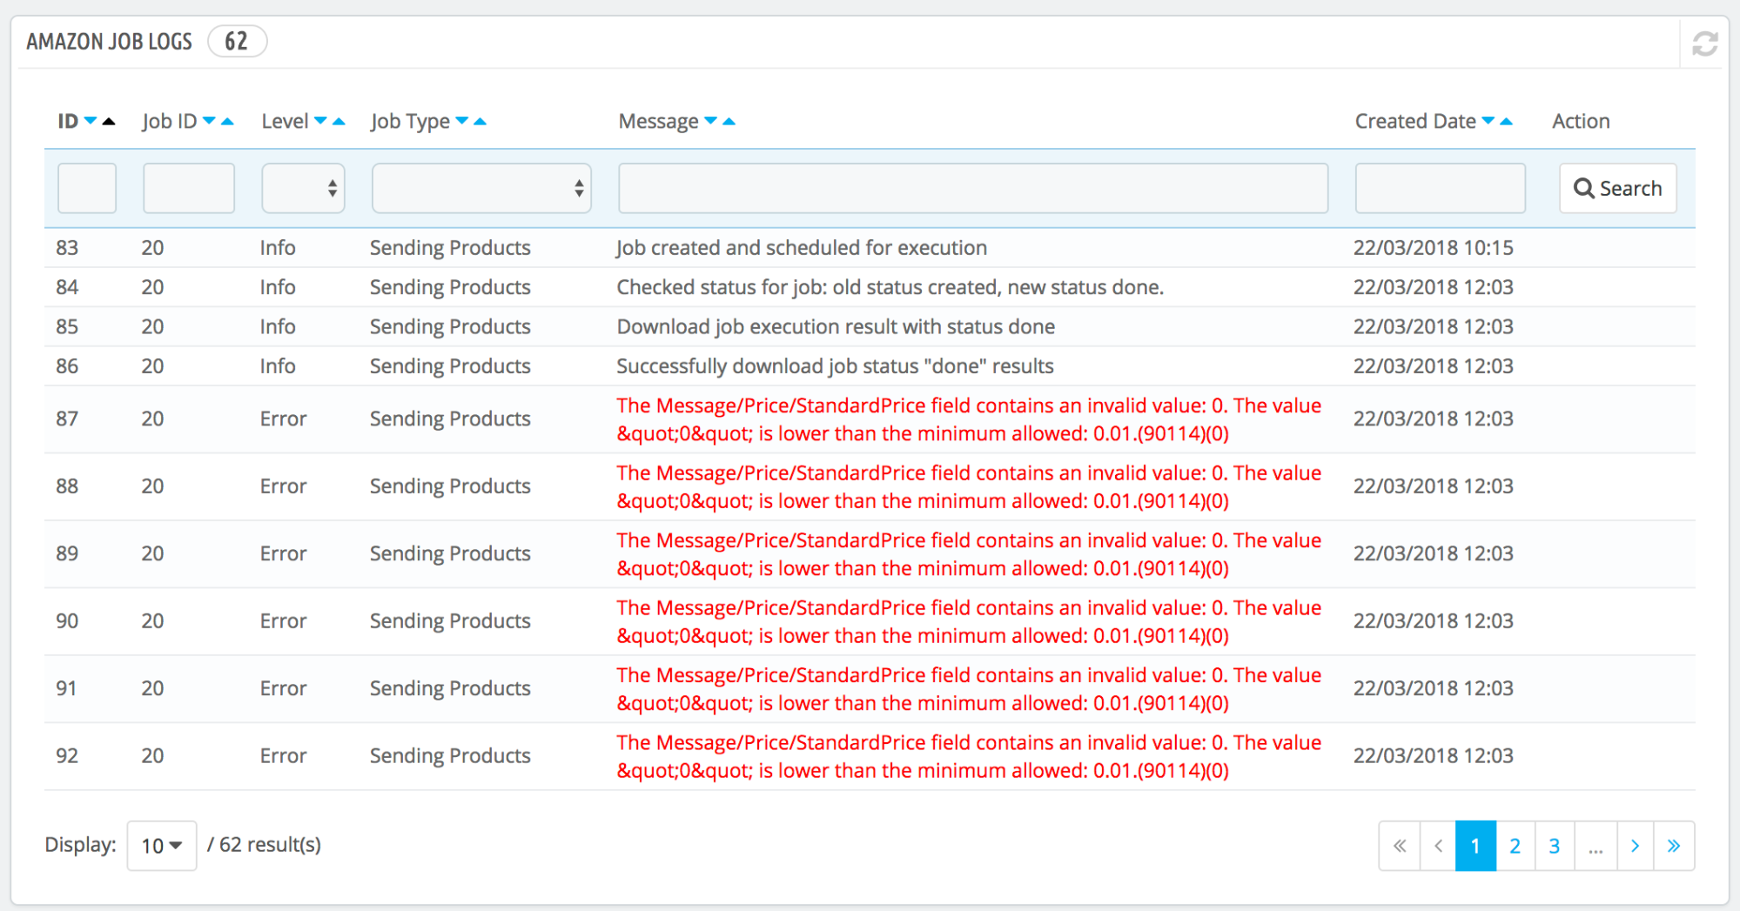This screenshot has height=911, width=1740.
Task: Sort Job Type column descending arrow
Action: (x=462, y=121)
